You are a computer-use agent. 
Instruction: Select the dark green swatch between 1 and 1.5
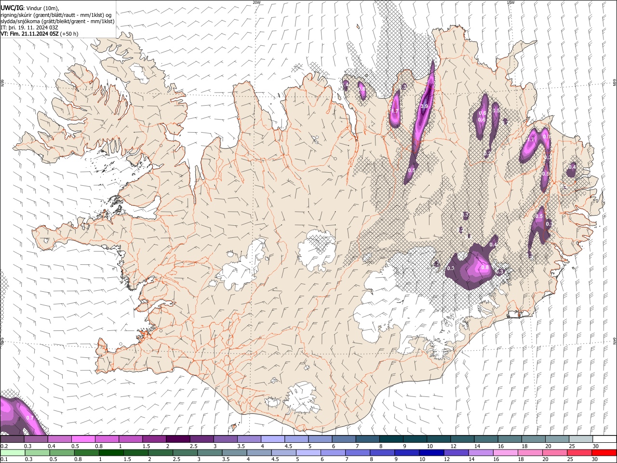coord(111,452)
